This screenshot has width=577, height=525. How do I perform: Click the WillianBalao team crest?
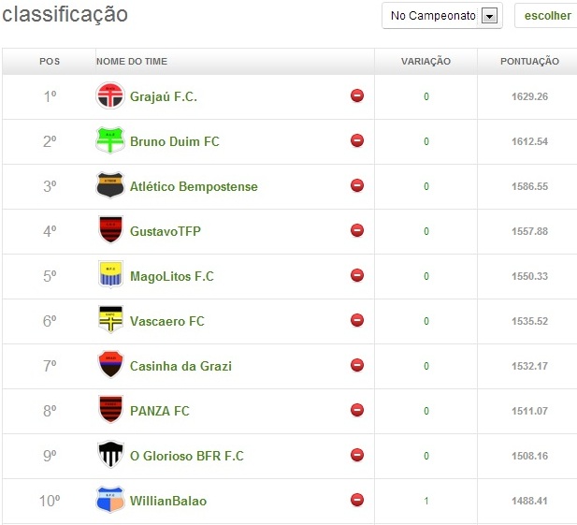[x=109, y=501]
